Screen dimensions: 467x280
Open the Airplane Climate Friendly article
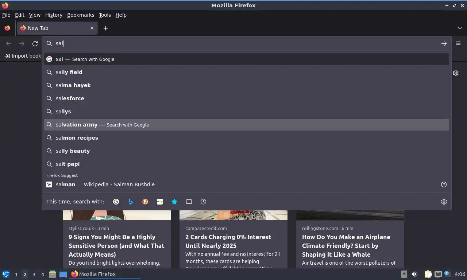point(346,246)
